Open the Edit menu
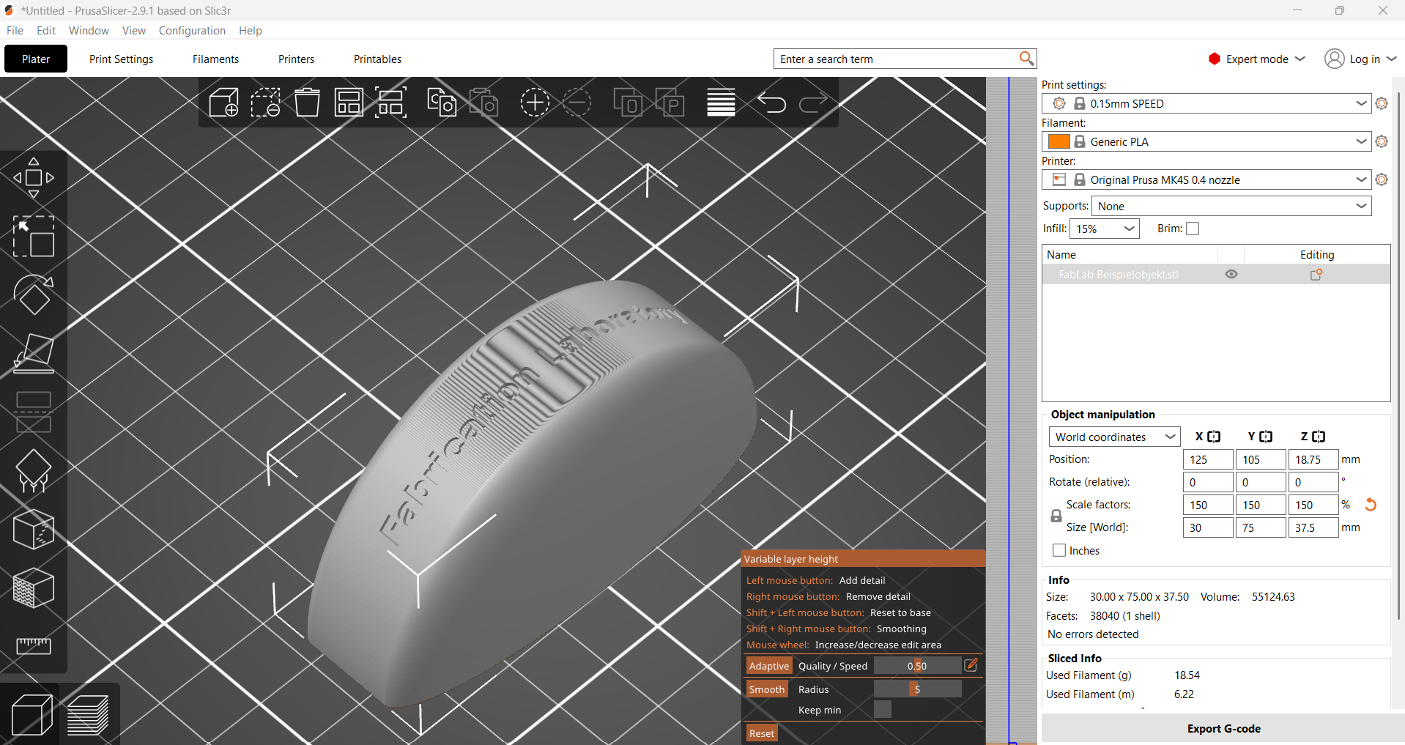Image resolution: width=1405 pixels, height=745 pixels. (46, 30)
